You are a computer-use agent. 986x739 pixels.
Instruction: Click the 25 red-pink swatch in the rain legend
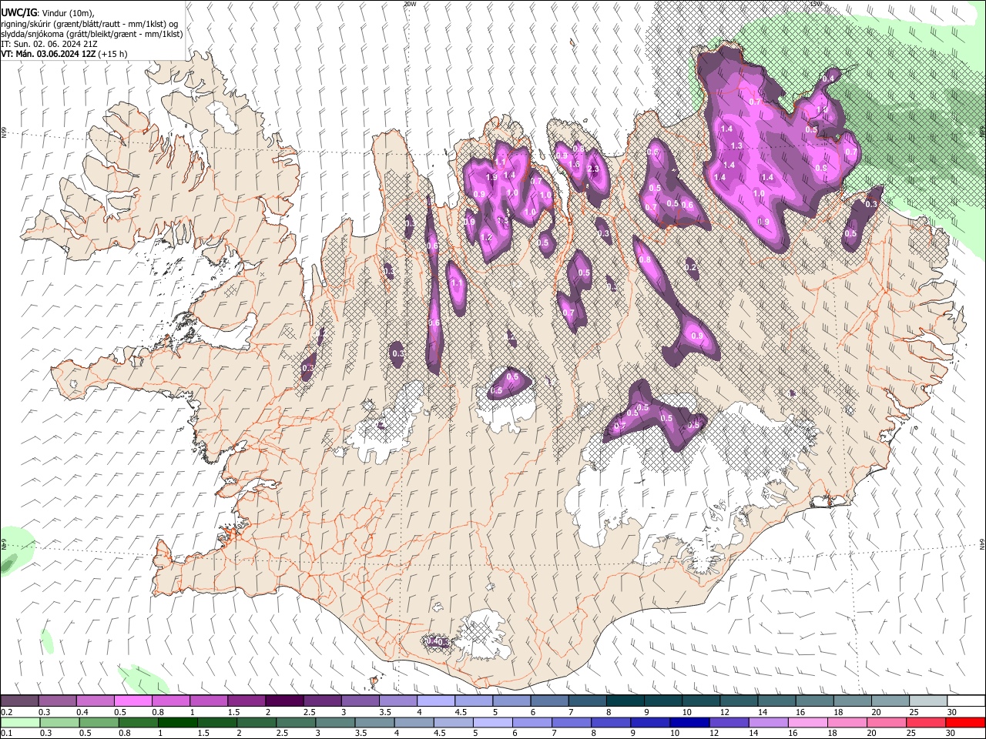926,723
